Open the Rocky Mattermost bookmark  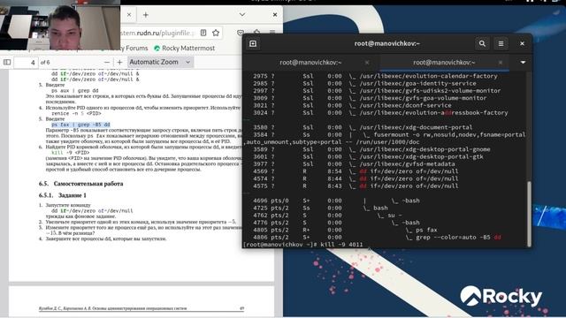coord(184,48)
